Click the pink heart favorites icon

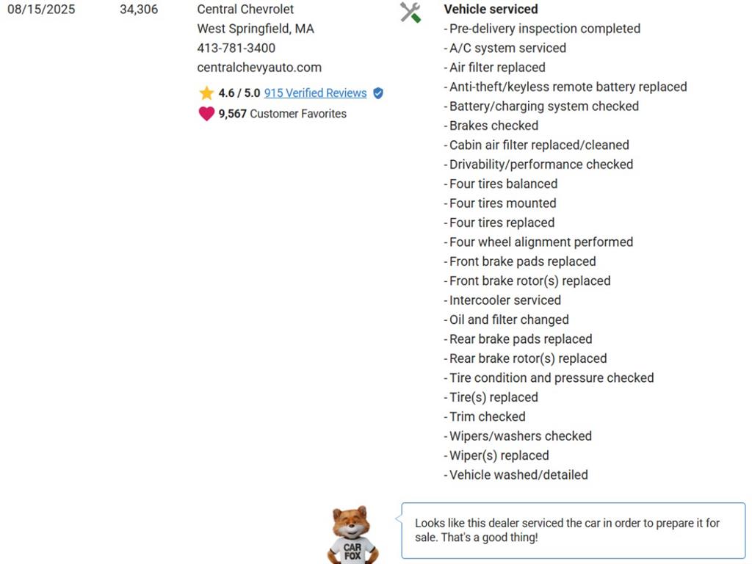pos(206,114)
